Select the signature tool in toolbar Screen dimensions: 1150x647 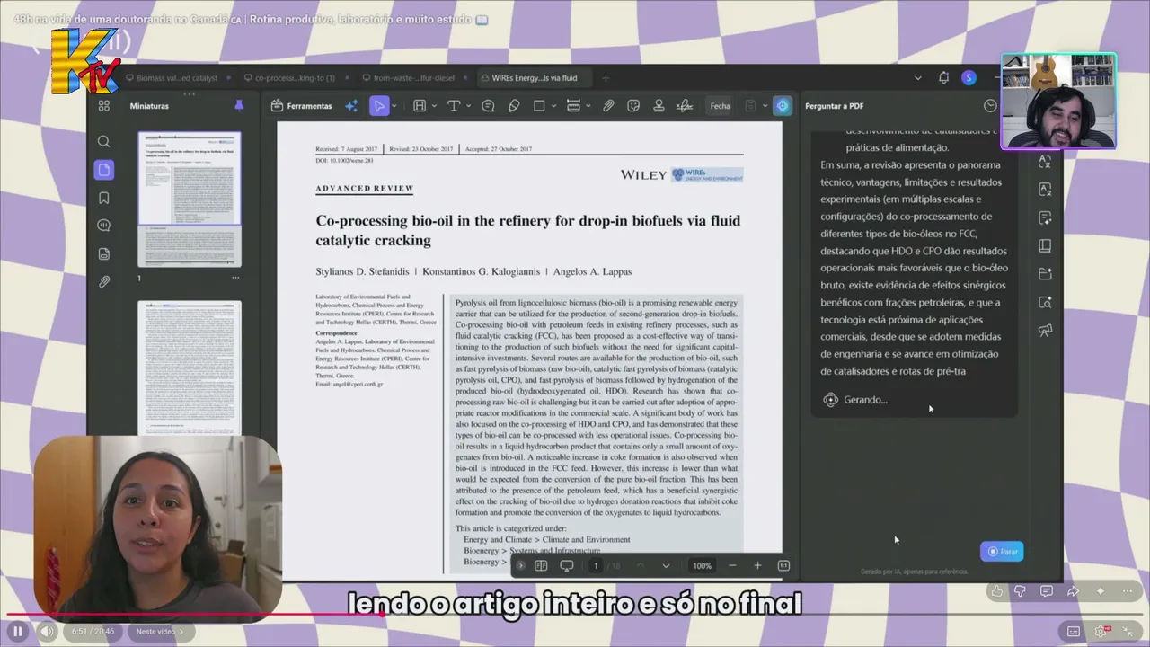click(x=685, y=106)
